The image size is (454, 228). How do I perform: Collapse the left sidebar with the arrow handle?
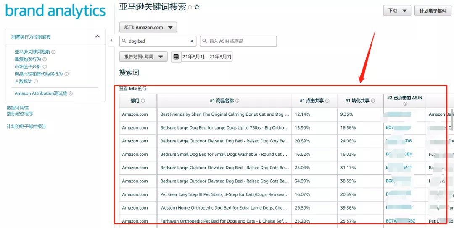click(x=111, y=41)
